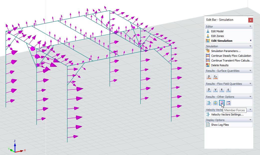260x155 pixels.
Task: Click the Edit Model icon
Action: pos(208,31)
